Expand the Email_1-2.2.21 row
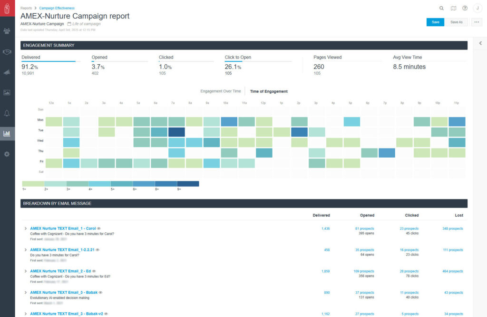487x317 pixels. tap(26, 250)
